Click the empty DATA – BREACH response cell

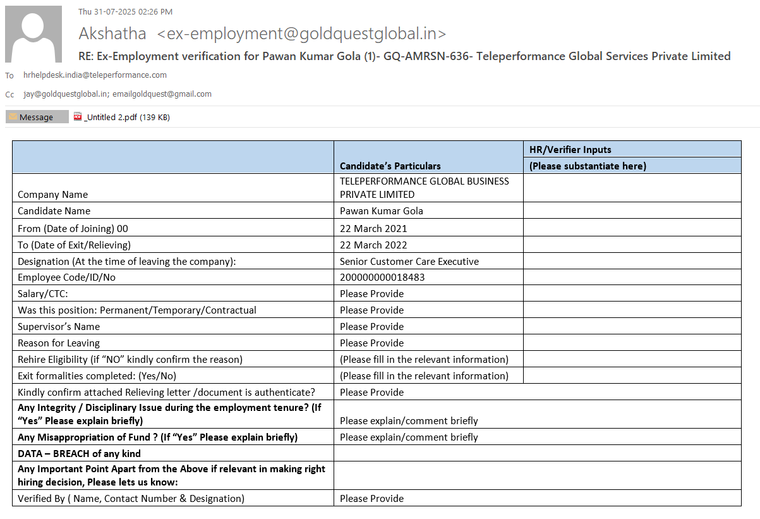click(537, 453)
